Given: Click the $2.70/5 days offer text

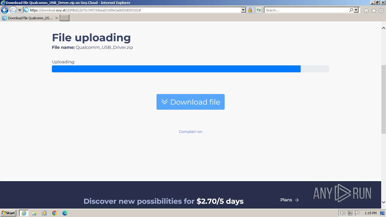Looking at the screenshot, I should (220, 201).
